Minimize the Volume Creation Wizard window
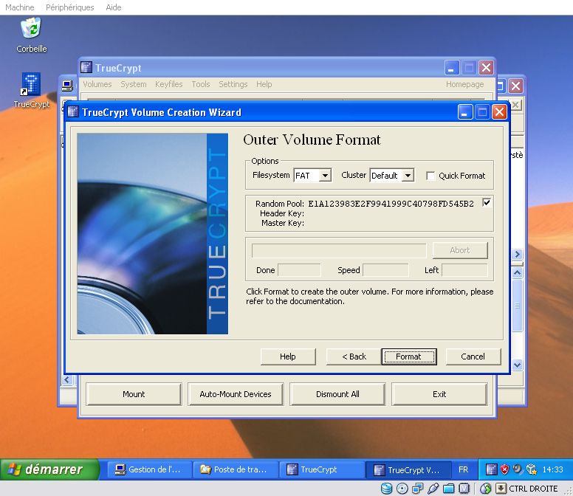 point(465,112)
